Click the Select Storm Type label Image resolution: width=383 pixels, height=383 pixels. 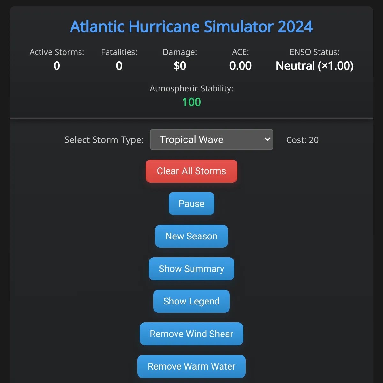pyautogui.click(x=104, y=140)
